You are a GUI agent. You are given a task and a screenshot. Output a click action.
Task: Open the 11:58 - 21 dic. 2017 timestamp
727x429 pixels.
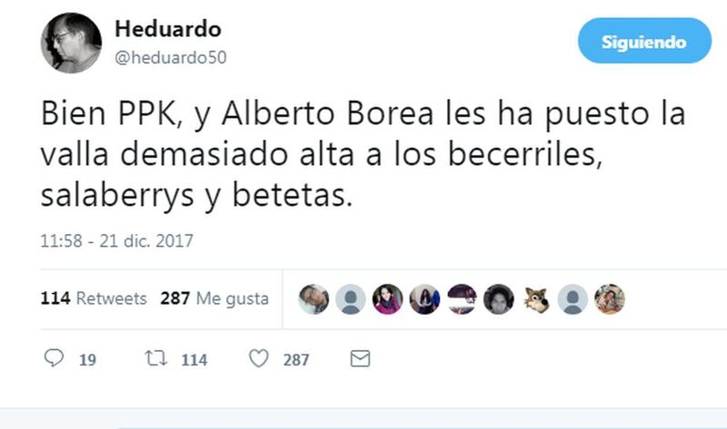click(x=116, y=241)
